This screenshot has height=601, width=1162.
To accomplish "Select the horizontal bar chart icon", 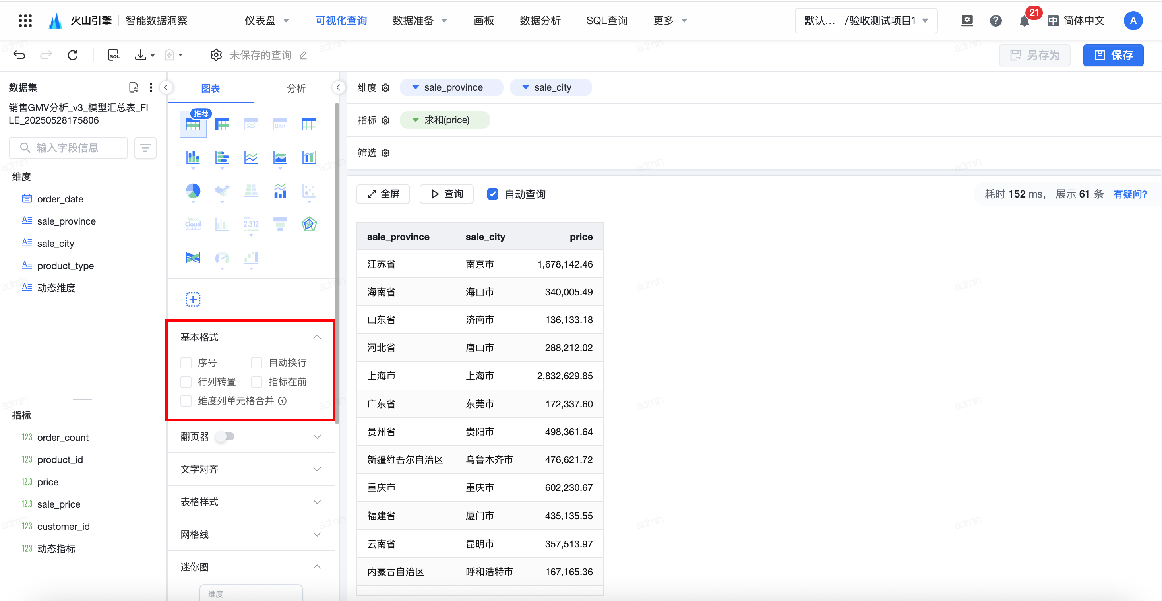I will click(222, 157).
